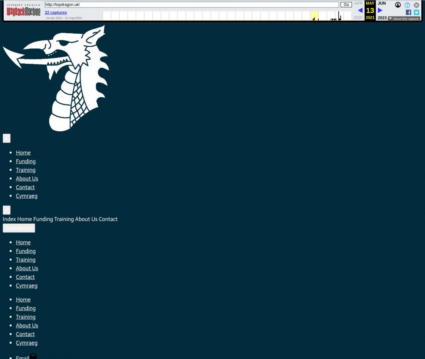This screenshot has width=425, height=359.
Task: Jump to the 2023 capture year
Action: click(382, 18)
